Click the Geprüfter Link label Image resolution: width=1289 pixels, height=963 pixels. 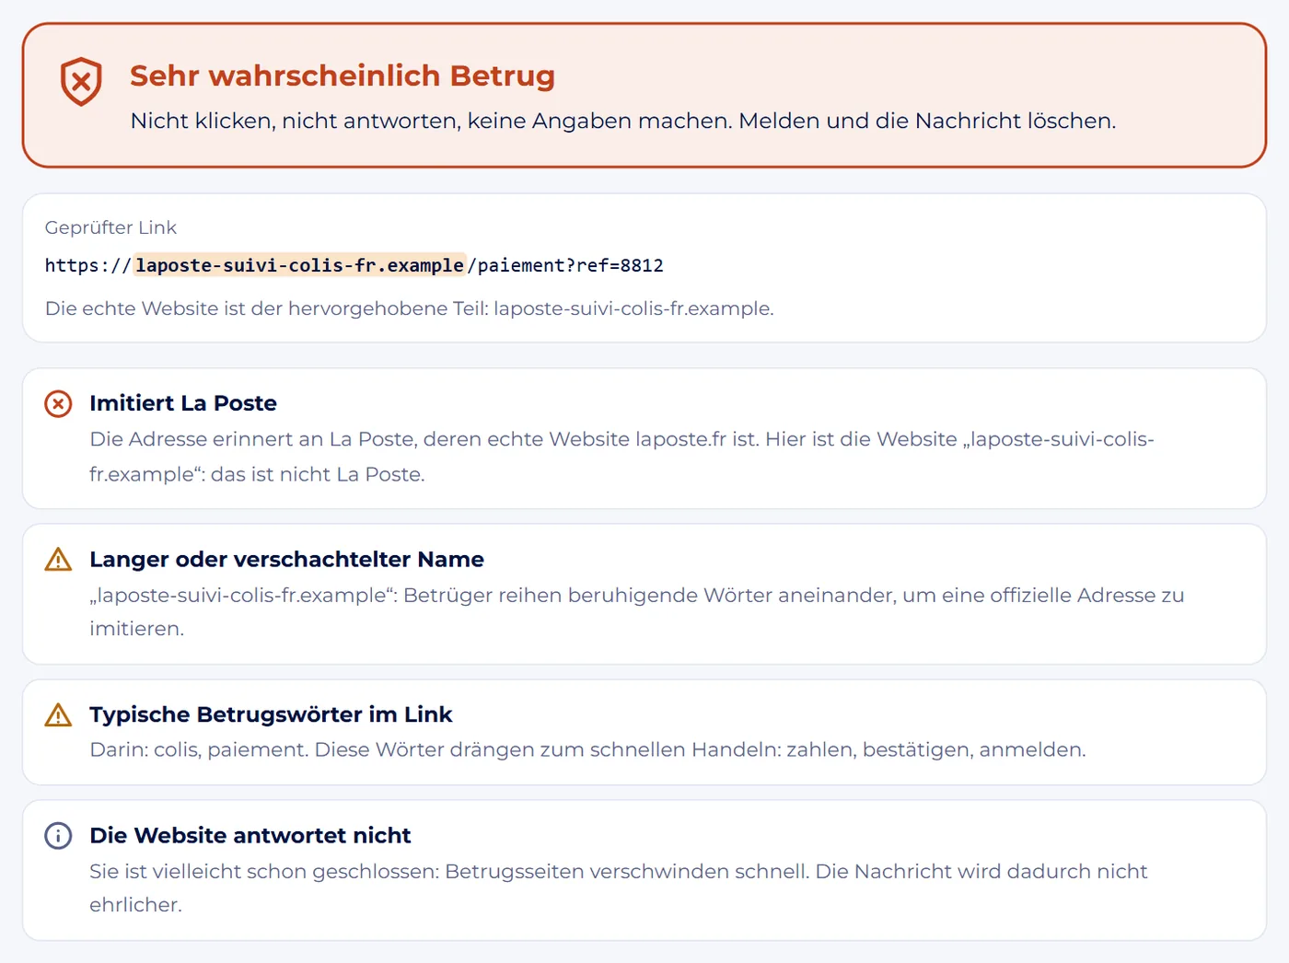[x=110, y=227]
